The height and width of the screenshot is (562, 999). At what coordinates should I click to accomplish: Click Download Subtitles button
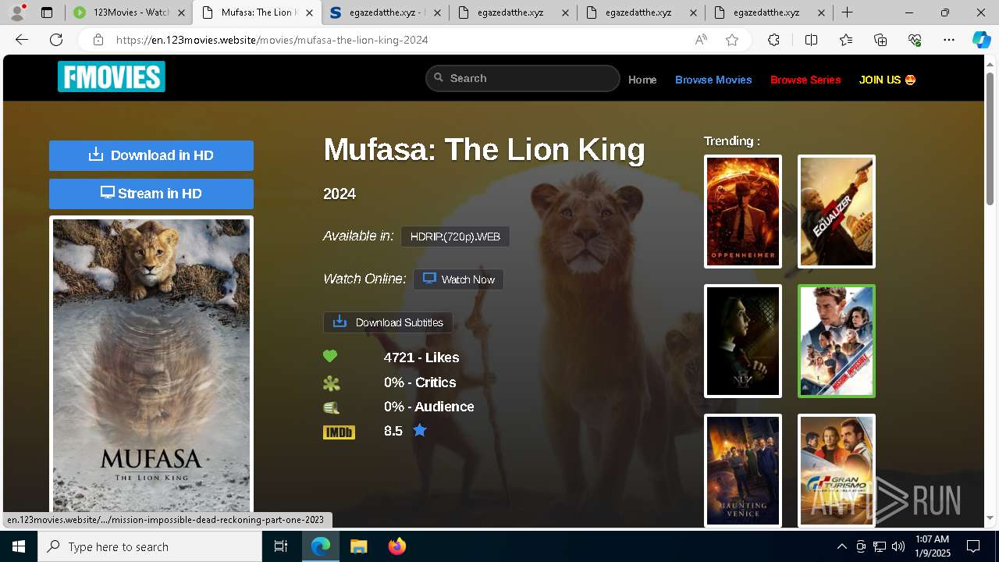[388, 322]
